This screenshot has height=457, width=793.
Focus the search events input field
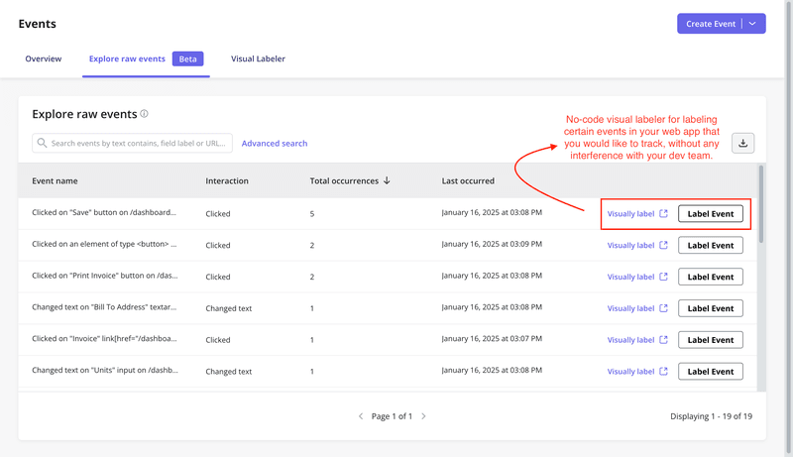pos(139,143)
